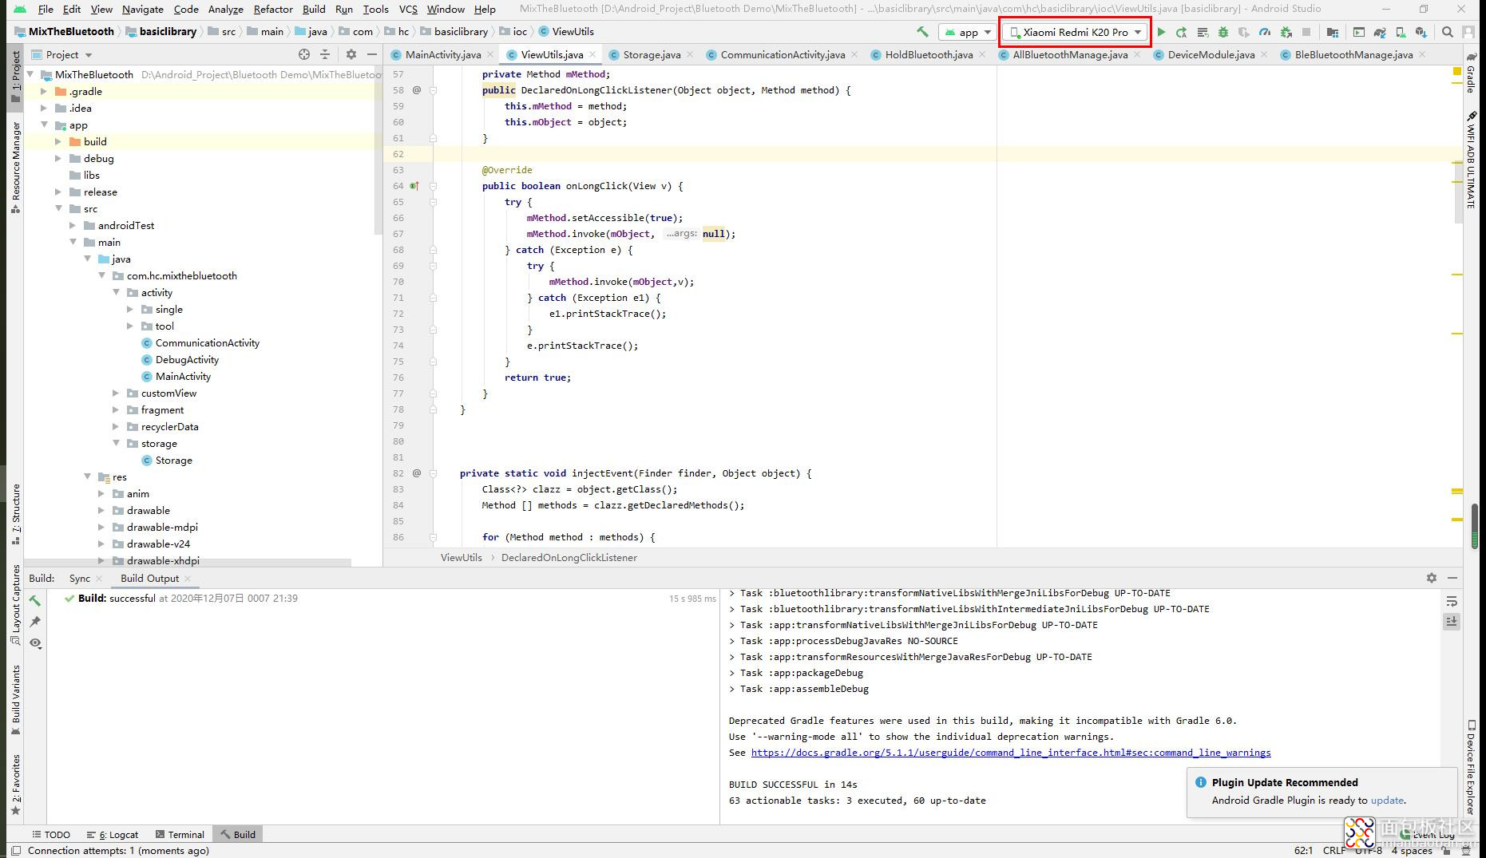Open the Xiaomi Redmi K20 Pro device dropdown
This screenshot has height=858, width=1486.
click(1075, 32)
